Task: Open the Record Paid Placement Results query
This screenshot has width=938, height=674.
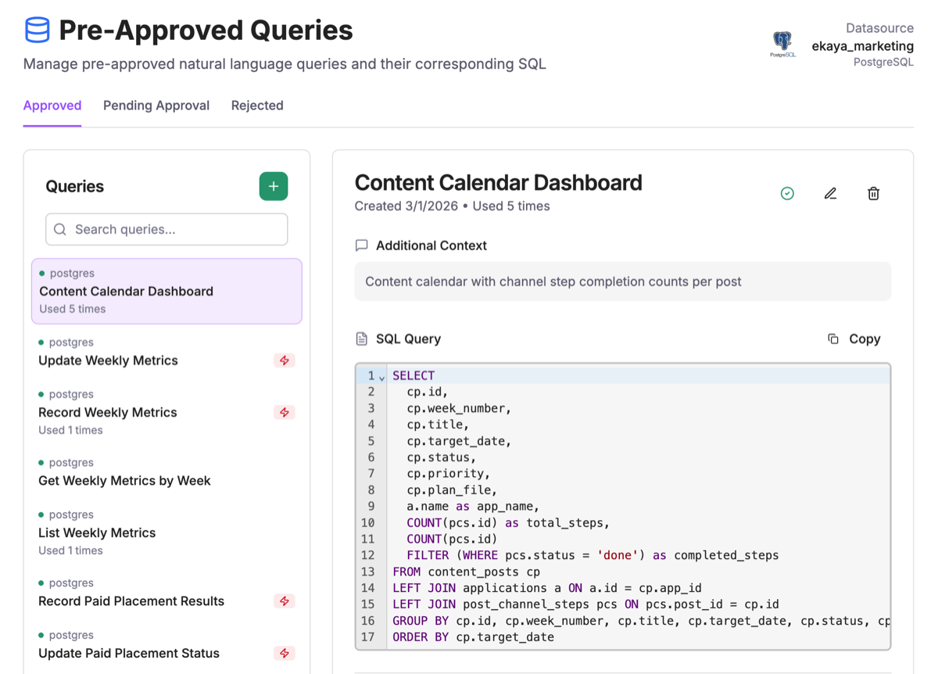Action: [166, 593]
